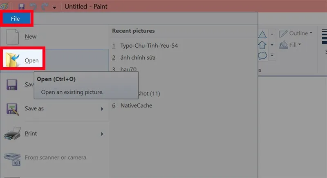Select the triangle shape in Shapes gallery
327x178 pixels.
[262, 35]
